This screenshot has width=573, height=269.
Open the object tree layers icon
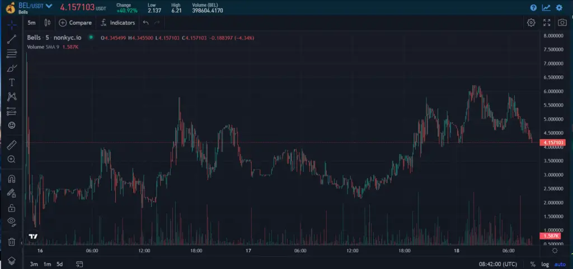[12, 261]
